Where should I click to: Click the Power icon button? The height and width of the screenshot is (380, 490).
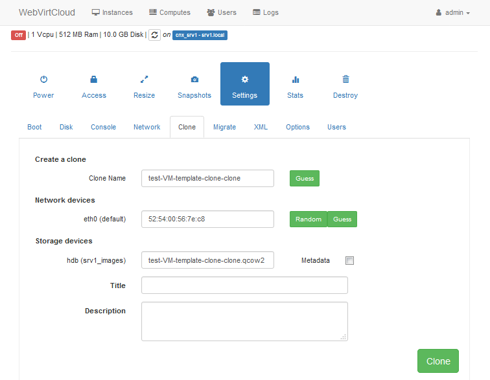(x=43, y=80)
